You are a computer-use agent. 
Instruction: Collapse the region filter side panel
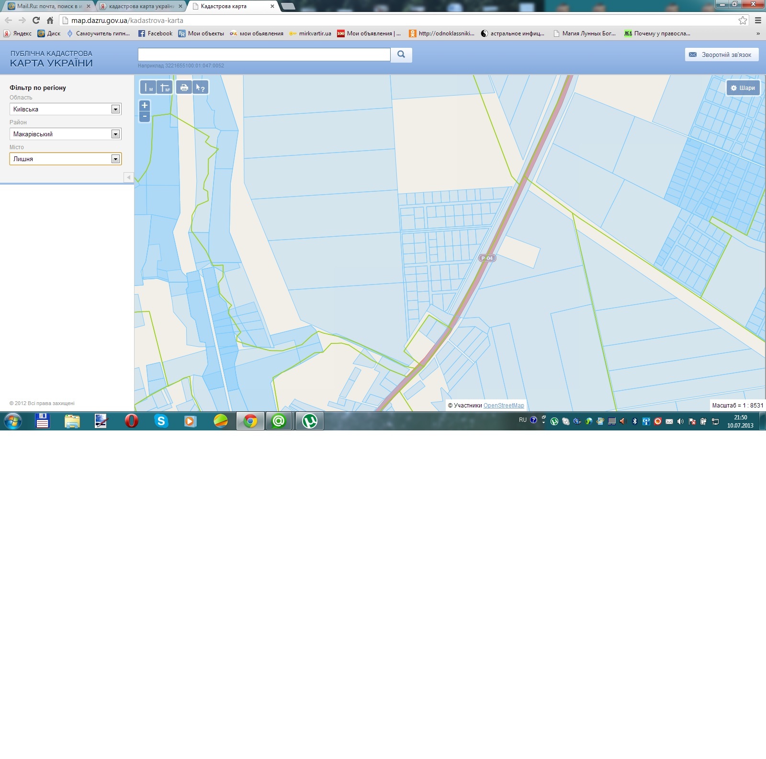[128, 177]
